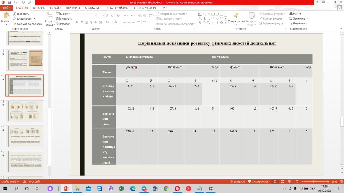Open Выделить select dropdown

tap(298, 23)
